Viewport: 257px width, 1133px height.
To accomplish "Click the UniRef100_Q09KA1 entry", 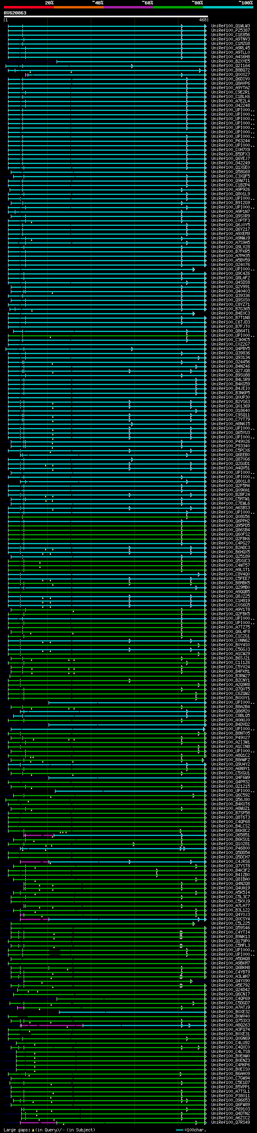I will pos(230,490).
